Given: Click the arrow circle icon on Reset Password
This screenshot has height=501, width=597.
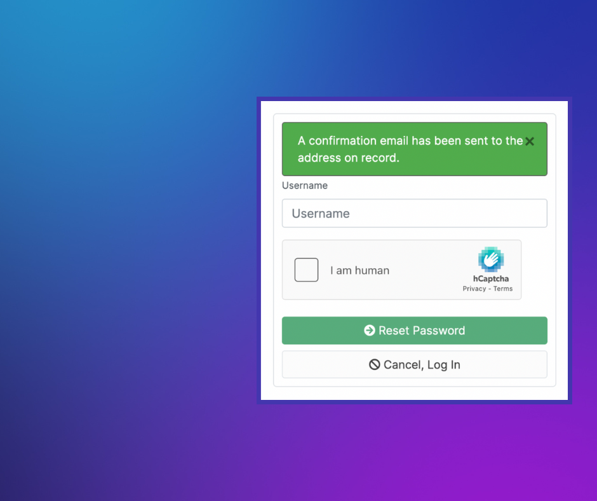Looking at the screenshot, I should coord(370,330).
